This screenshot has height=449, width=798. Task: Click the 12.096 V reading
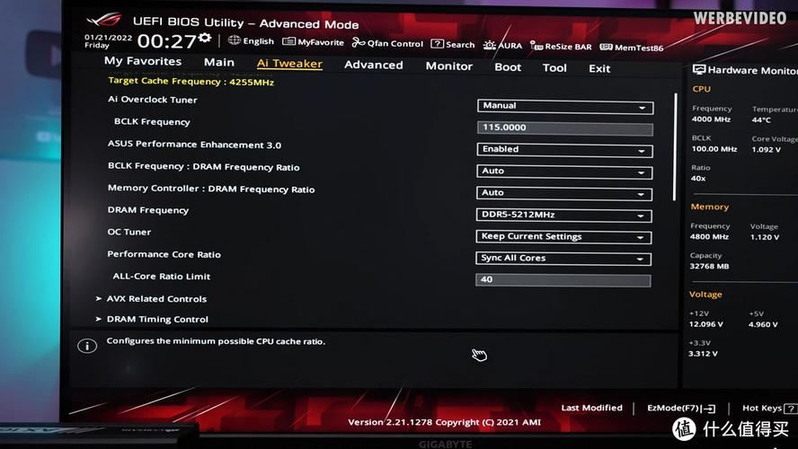point(705,324)
